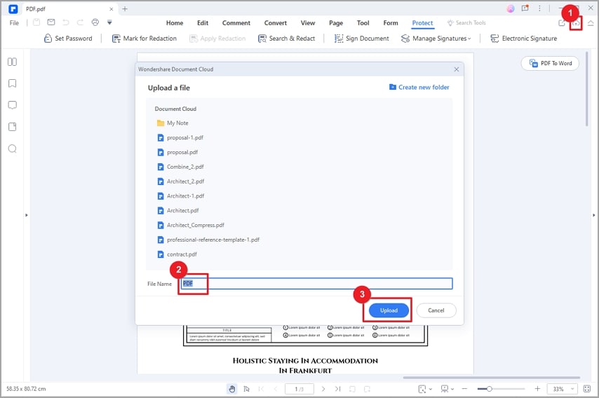The width and height of the screenshot is (599, 398).
Task: Select Architect_2.pdf in the list
Action: click(181, 181)
